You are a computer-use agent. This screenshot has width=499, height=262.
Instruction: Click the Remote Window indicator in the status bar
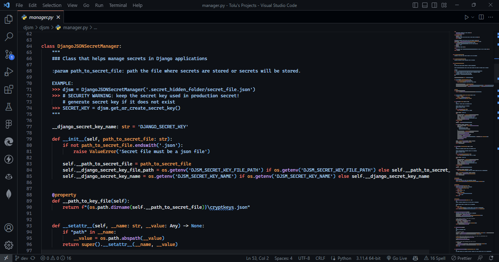[6, 258]
